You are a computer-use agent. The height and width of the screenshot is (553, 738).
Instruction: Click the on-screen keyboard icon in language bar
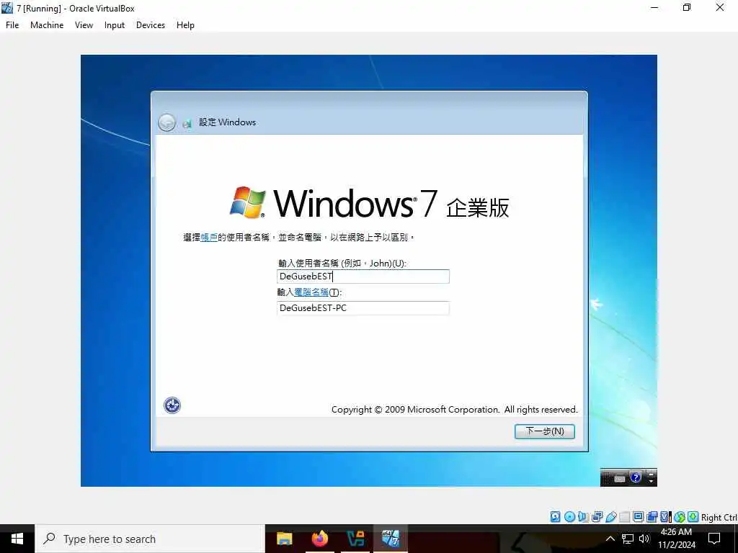620,479
